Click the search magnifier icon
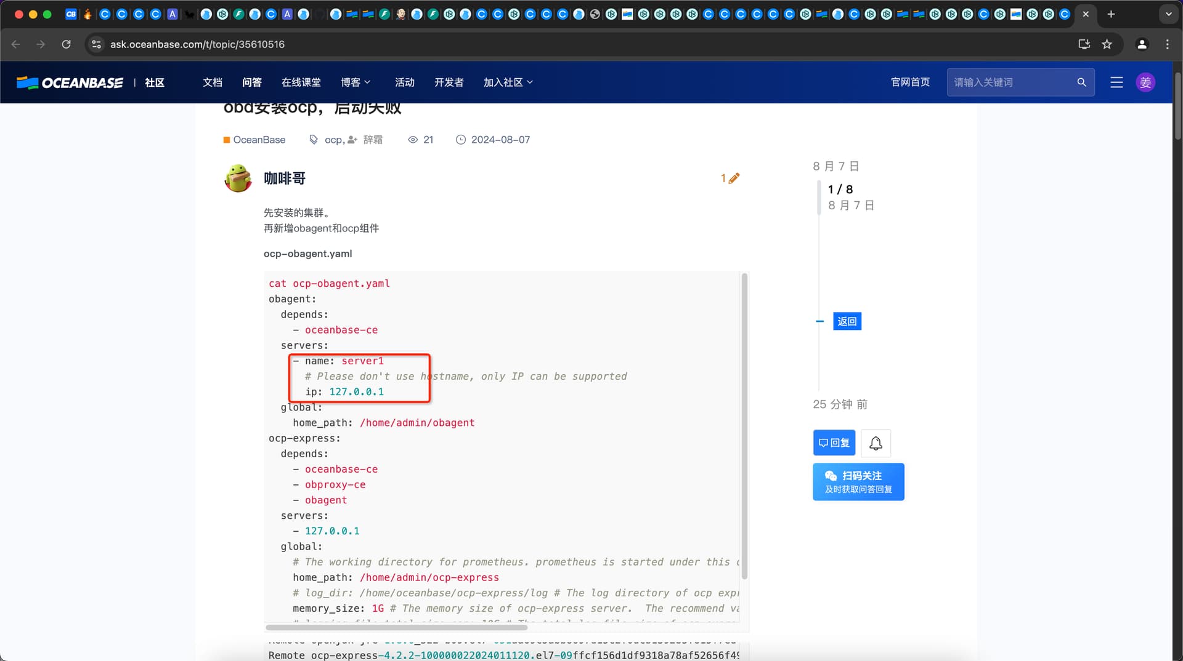Screen dimensions: 1183x661 1081,82
